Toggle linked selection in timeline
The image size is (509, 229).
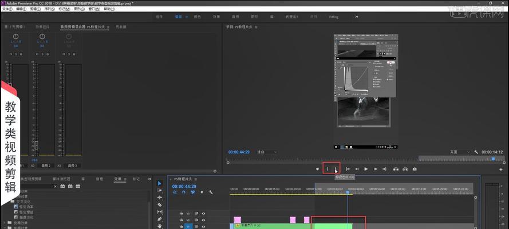click(192, 192)
